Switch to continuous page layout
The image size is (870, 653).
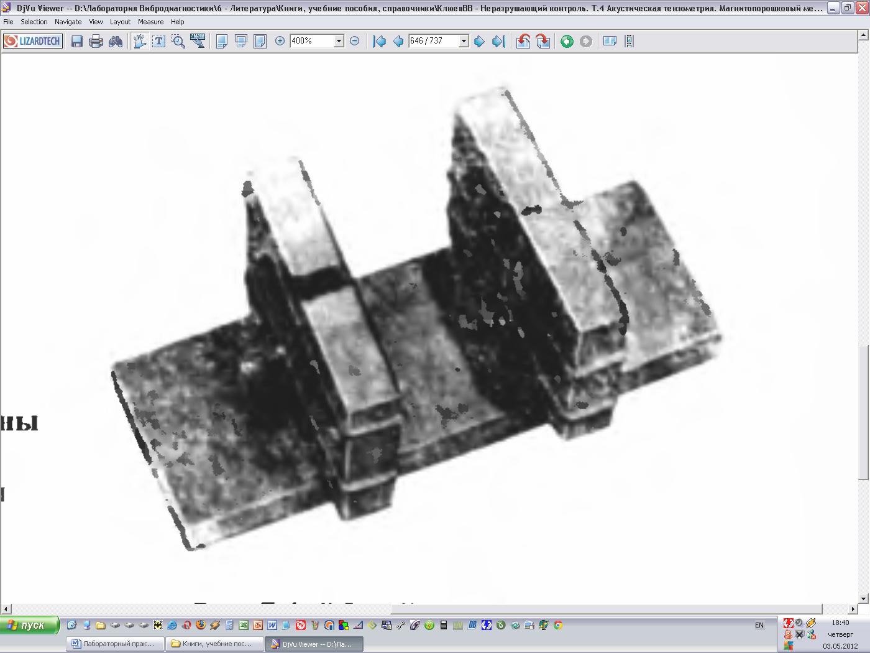tap(241, 41)
